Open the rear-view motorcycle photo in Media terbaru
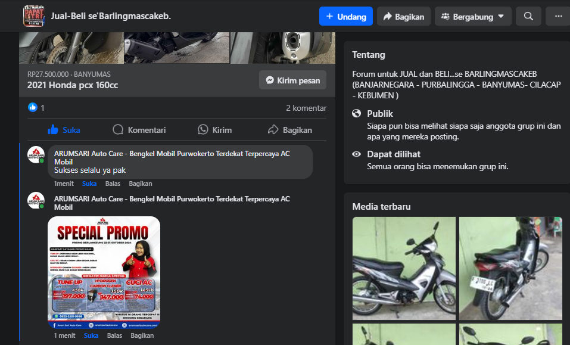This screenshot has height=345, width=570. pyautogui.click(x=510, y=268)
